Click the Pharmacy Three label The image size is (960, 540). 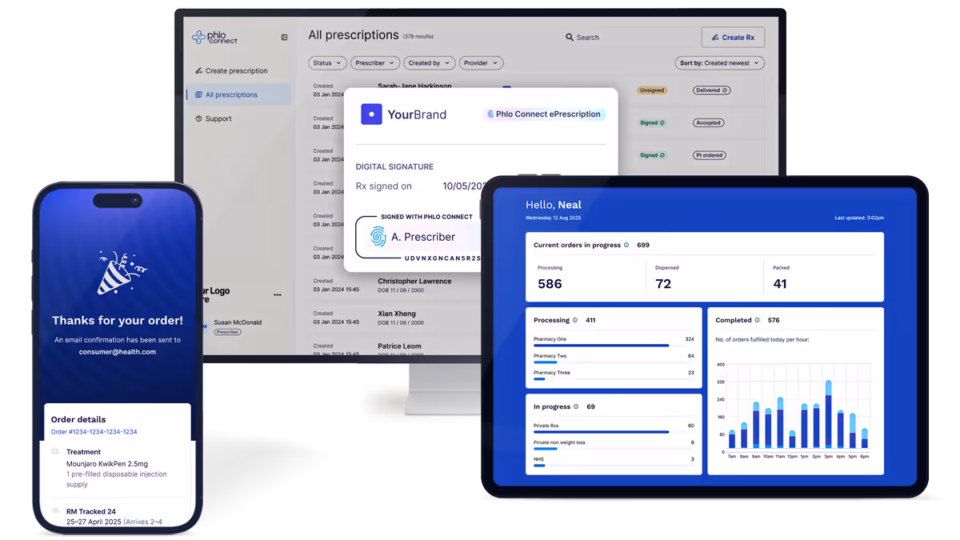[552, 373]
